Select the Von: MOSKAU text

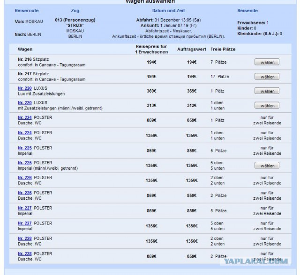29,22
